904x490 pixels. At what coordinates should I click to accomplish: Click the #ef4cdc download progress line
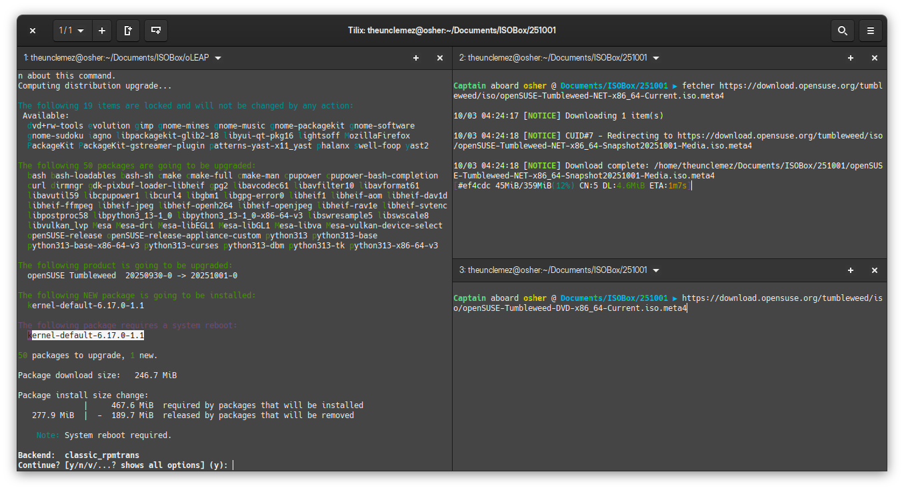[x=573, y=186]
